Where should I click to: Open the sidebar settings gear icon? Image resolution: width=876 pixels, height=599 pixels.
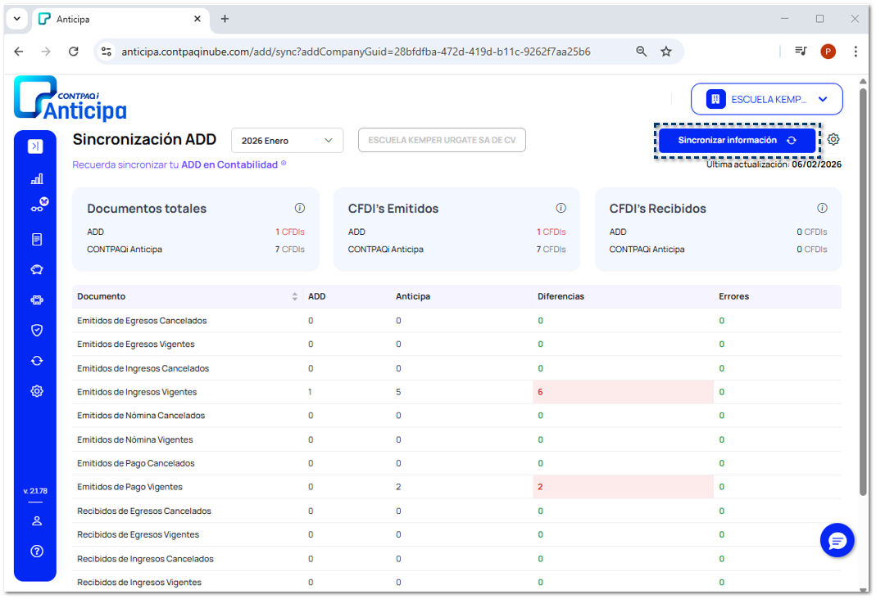[x=37, y=391]
